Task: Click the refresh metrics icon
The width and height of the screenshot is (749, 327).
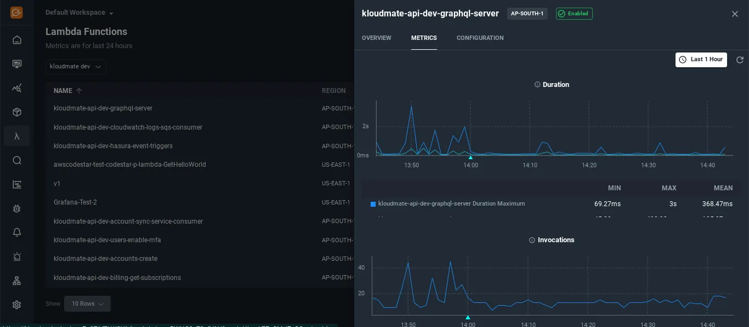Action: pos(740,60)
